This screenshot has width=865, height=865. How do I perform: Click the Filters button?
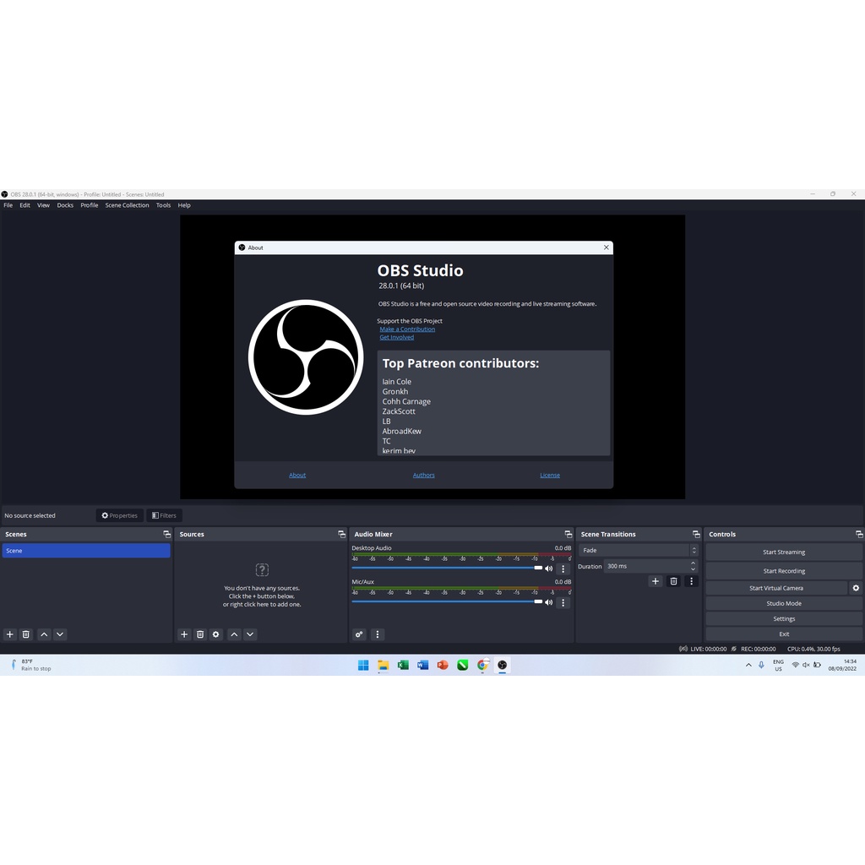(165, 515)
